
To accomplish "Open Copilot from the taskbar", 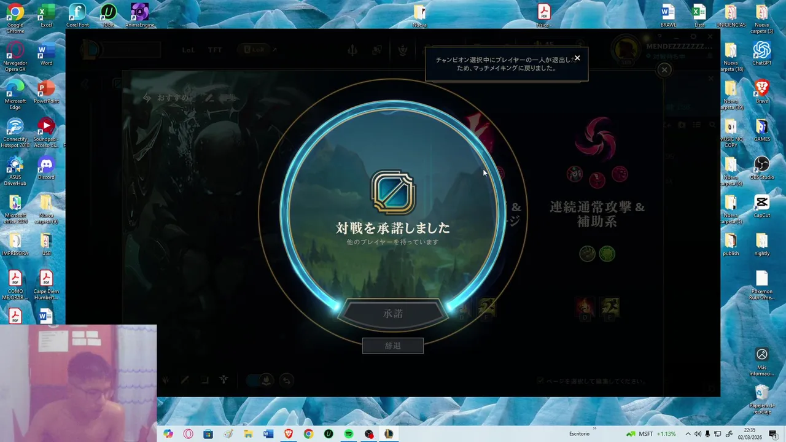I will pyautogui.click(x=168, y=434).
